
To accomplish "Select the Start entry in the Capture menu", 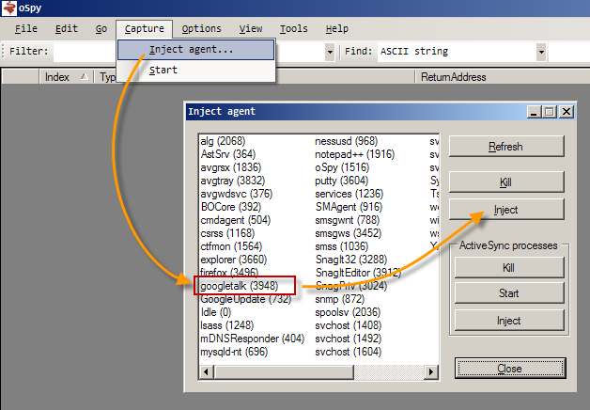I will pos(163,70).
